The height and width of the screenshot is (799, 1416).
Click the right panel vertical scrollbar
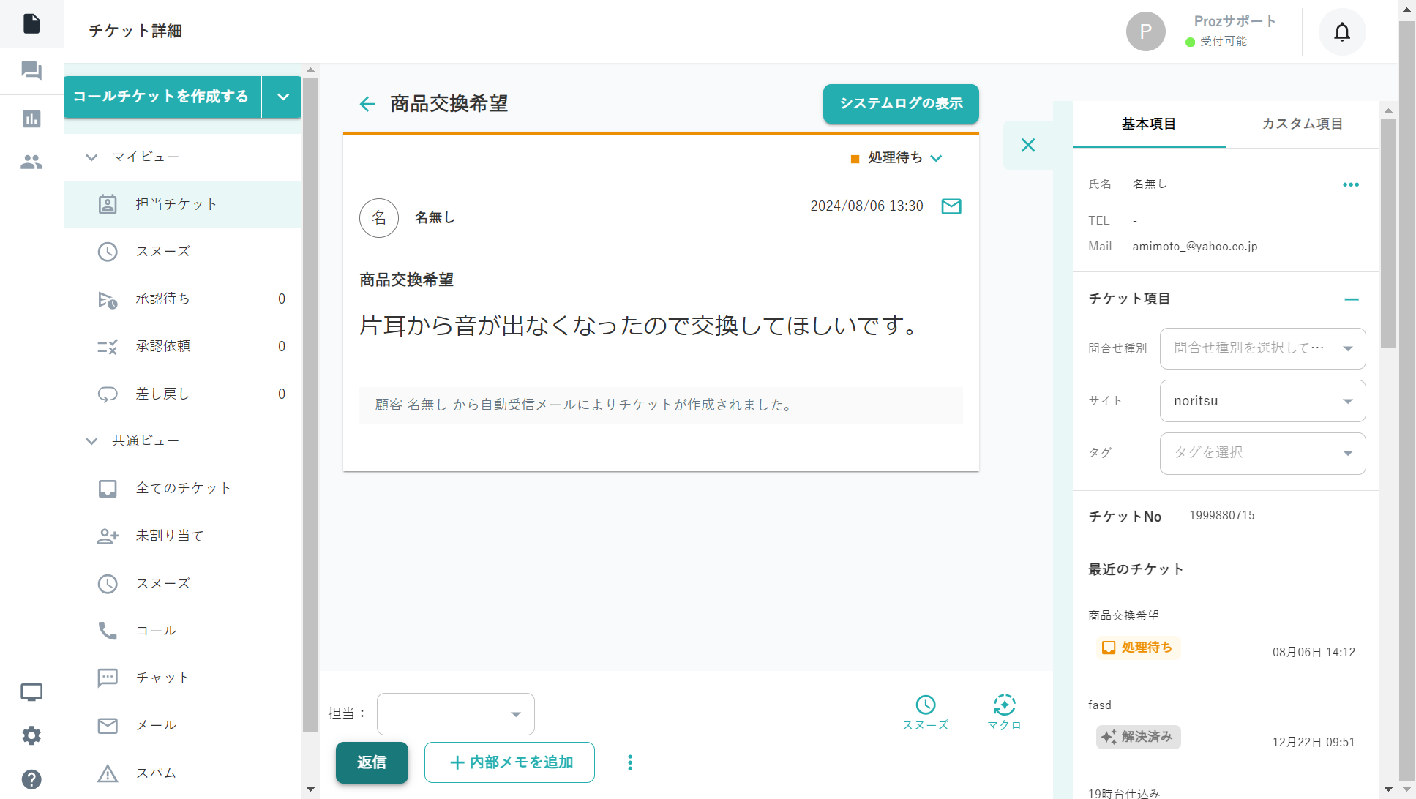(x=1387, y=234)
